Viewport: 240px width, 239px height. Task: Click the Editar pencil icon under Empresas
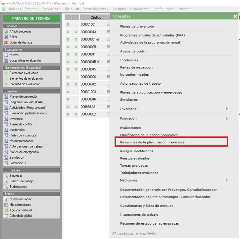[x=6, y=37]
